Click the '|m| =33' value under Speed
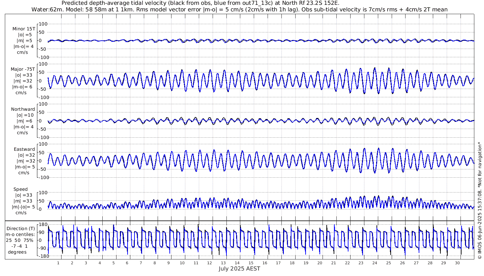 click(24, 201)
